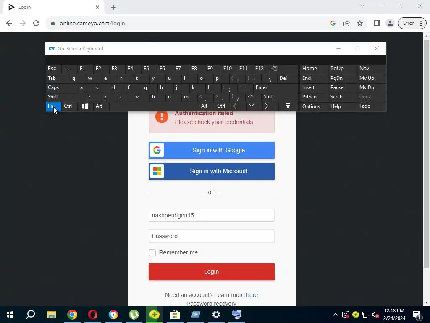Launch File Explorer from taskbar

[x=51, y=315]
